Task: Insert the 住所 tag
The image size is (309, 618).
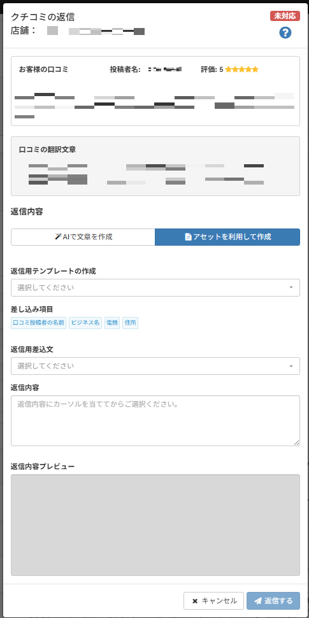Action: pyautogui.click(x=130, y=323)
